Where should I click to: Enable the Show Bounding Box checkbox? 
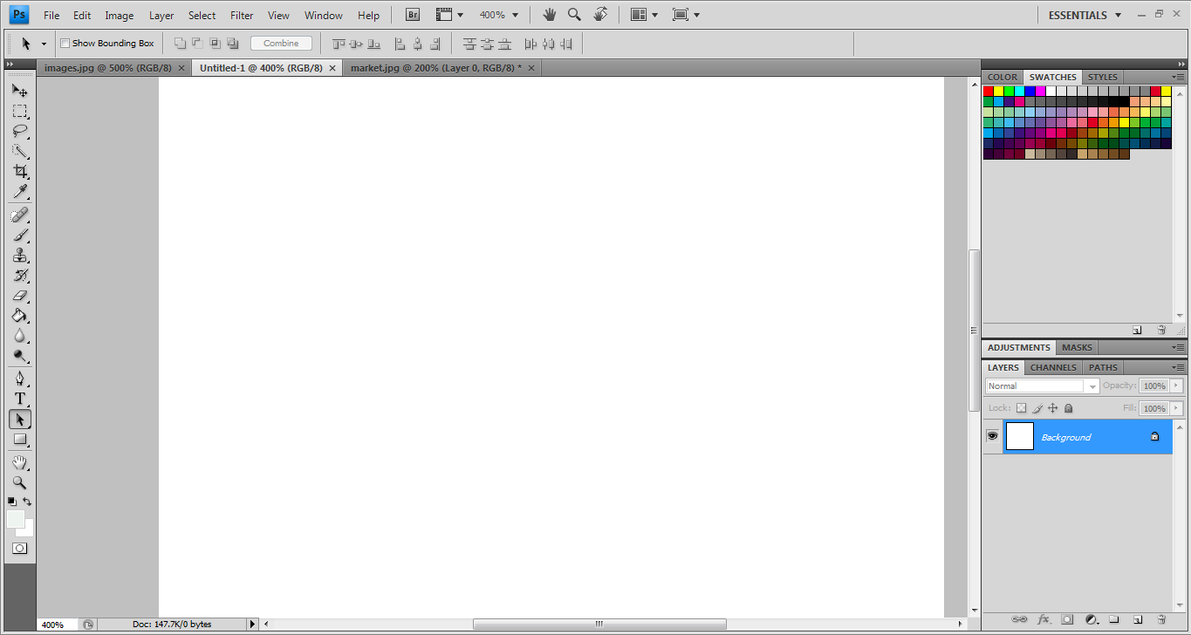coord(65,43)
